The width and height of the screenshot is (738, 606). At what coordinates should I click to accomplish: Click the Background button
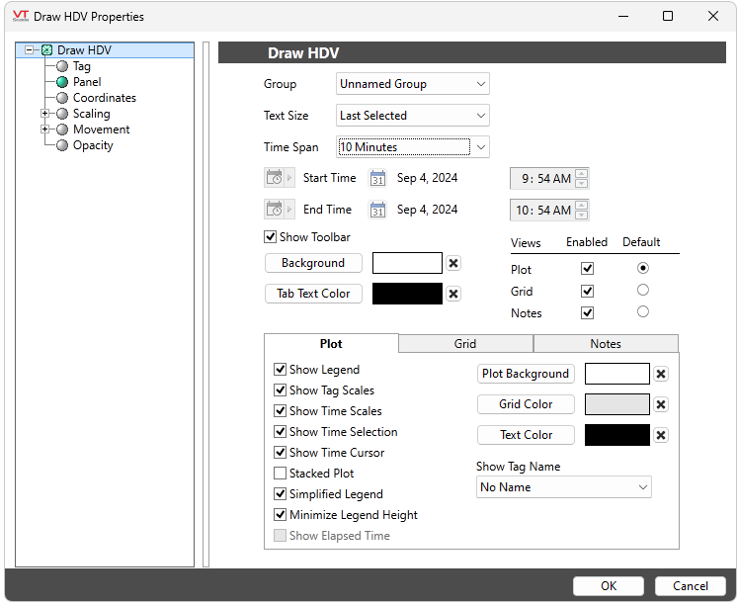(313, 263)
